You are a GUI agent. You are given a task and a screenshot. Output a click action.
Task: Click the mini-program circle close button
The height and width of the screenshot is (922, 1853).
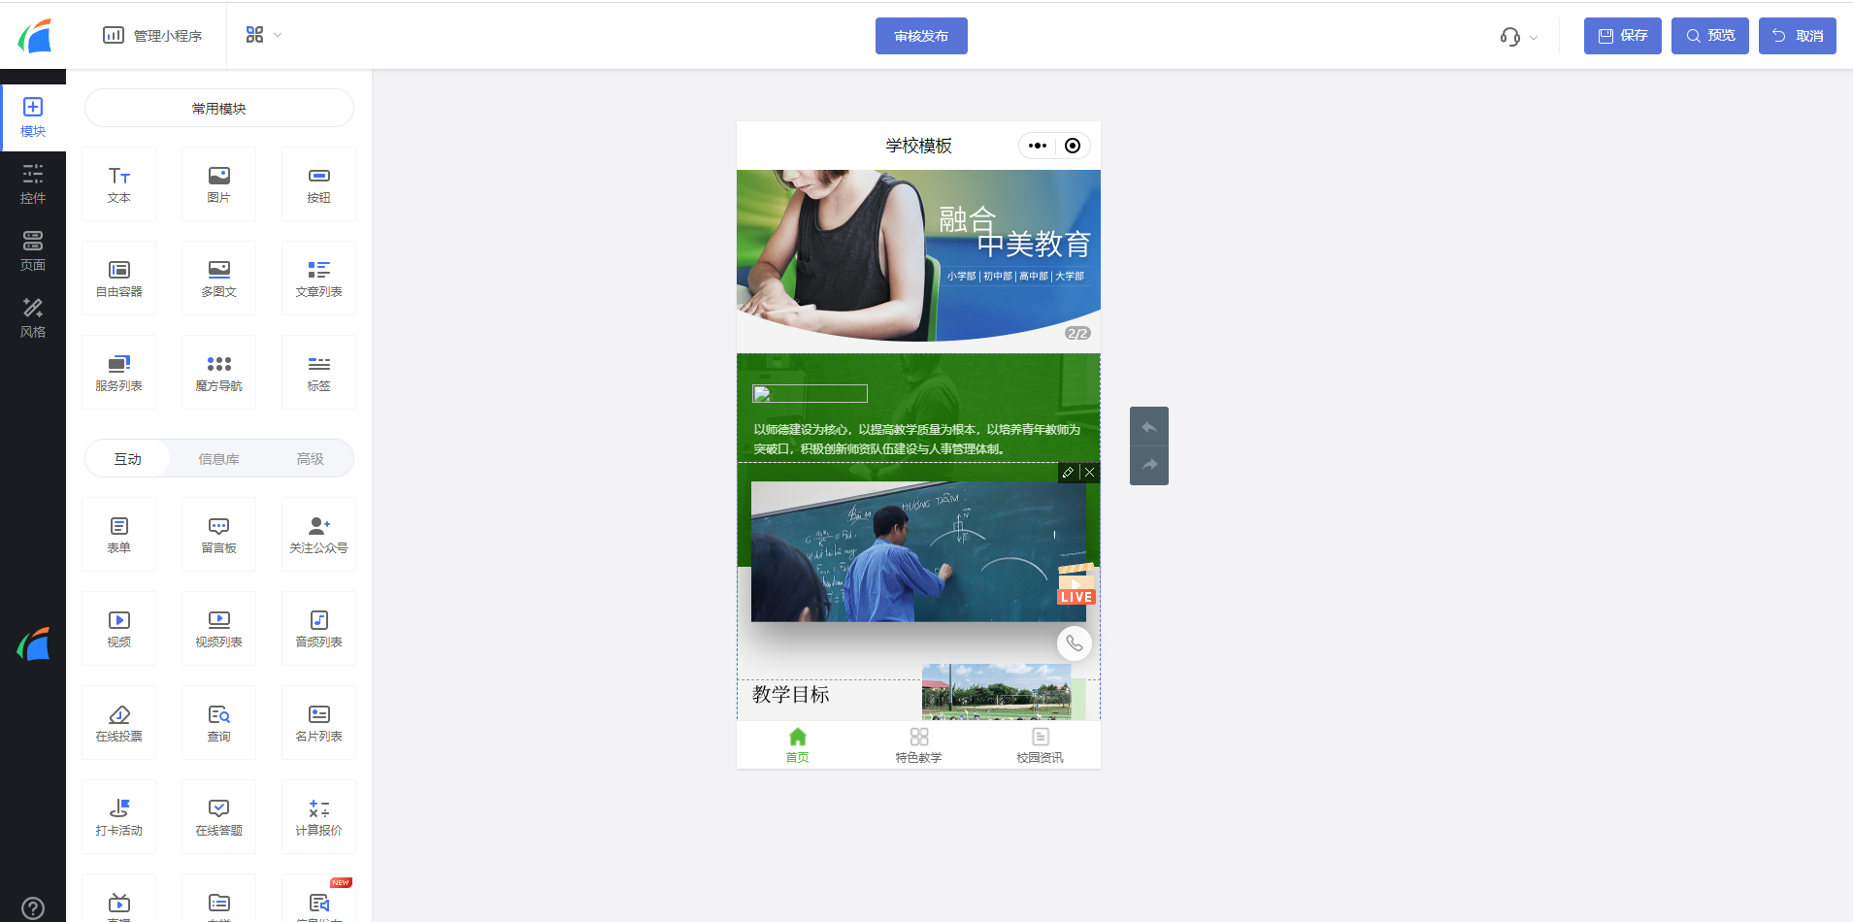[x=1073, y=146]
